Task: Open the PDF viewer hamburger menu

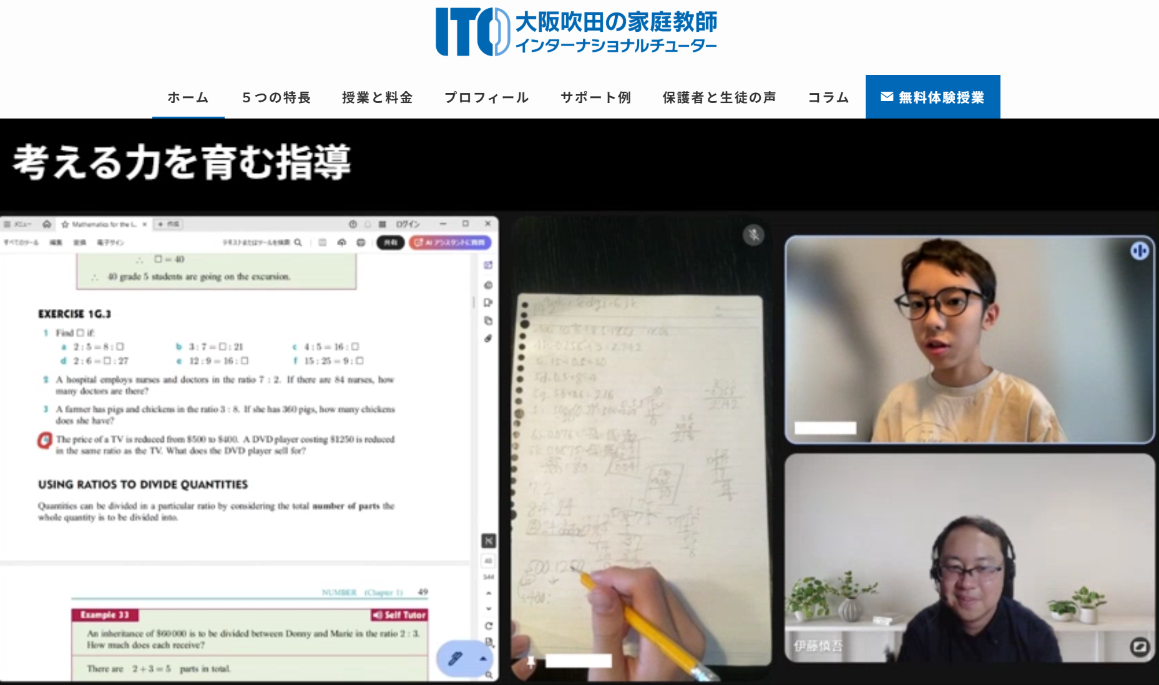Action: point(7,224)
